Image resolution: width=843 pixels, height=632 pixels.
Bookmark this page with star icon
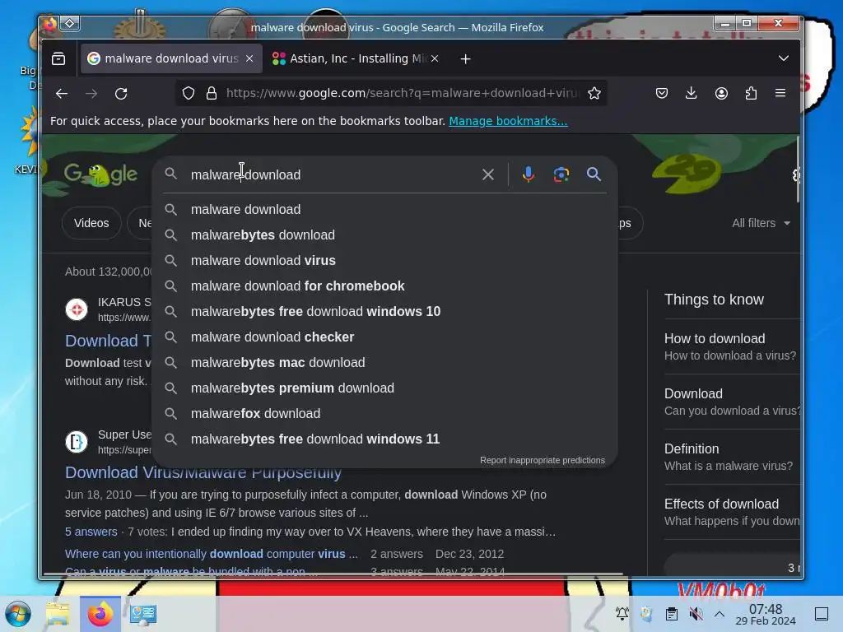(x=594, y=94)
